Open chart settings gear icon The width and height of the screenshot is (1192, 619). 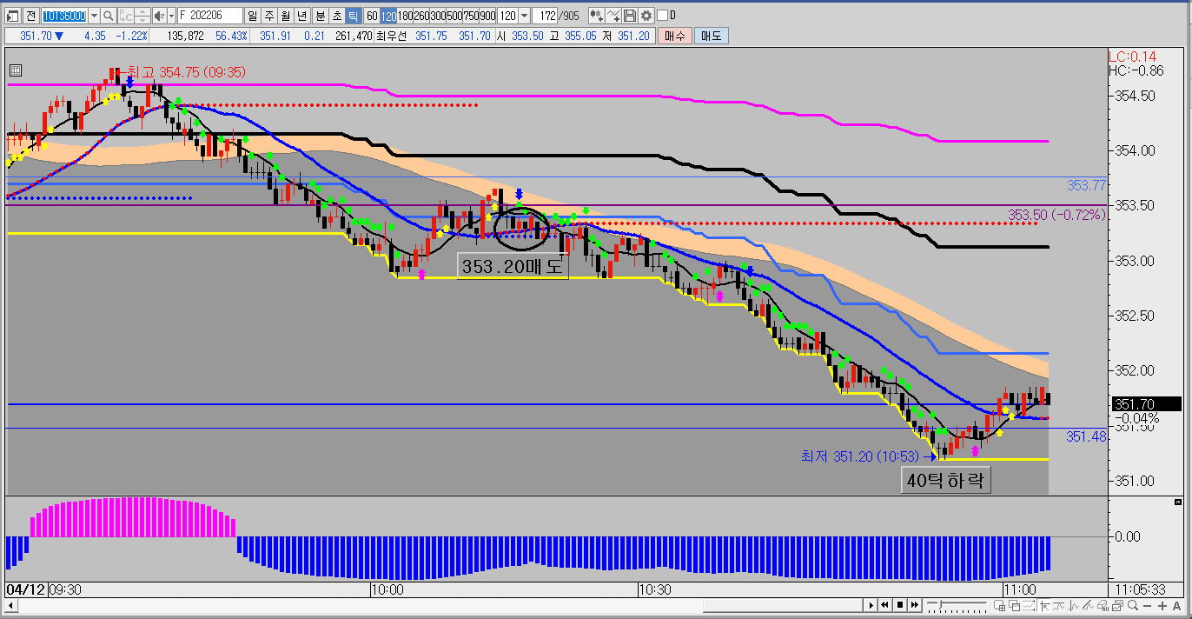(x=646, y=16)
